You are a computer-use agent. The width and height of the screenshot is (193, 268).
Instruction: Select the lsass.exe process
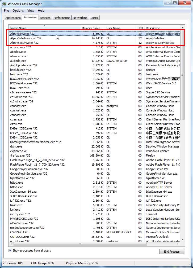(x=95, y=205)
